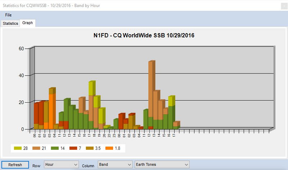The image size is (288, 170).
Task: Open the File menu
Action: coord(8,15)
